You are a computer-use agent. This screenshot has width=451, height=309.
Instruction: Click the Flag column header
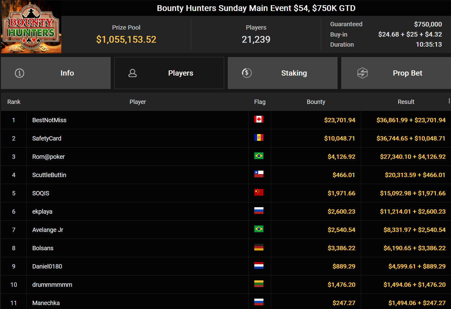point(260,102)
